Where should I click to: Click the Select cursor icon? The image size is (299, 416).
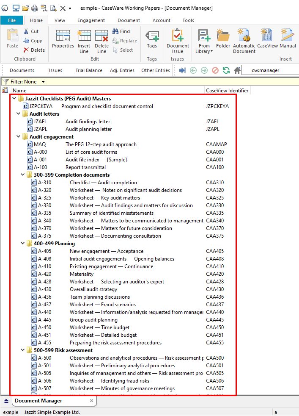pyautogui.click(x=115, y=50)
